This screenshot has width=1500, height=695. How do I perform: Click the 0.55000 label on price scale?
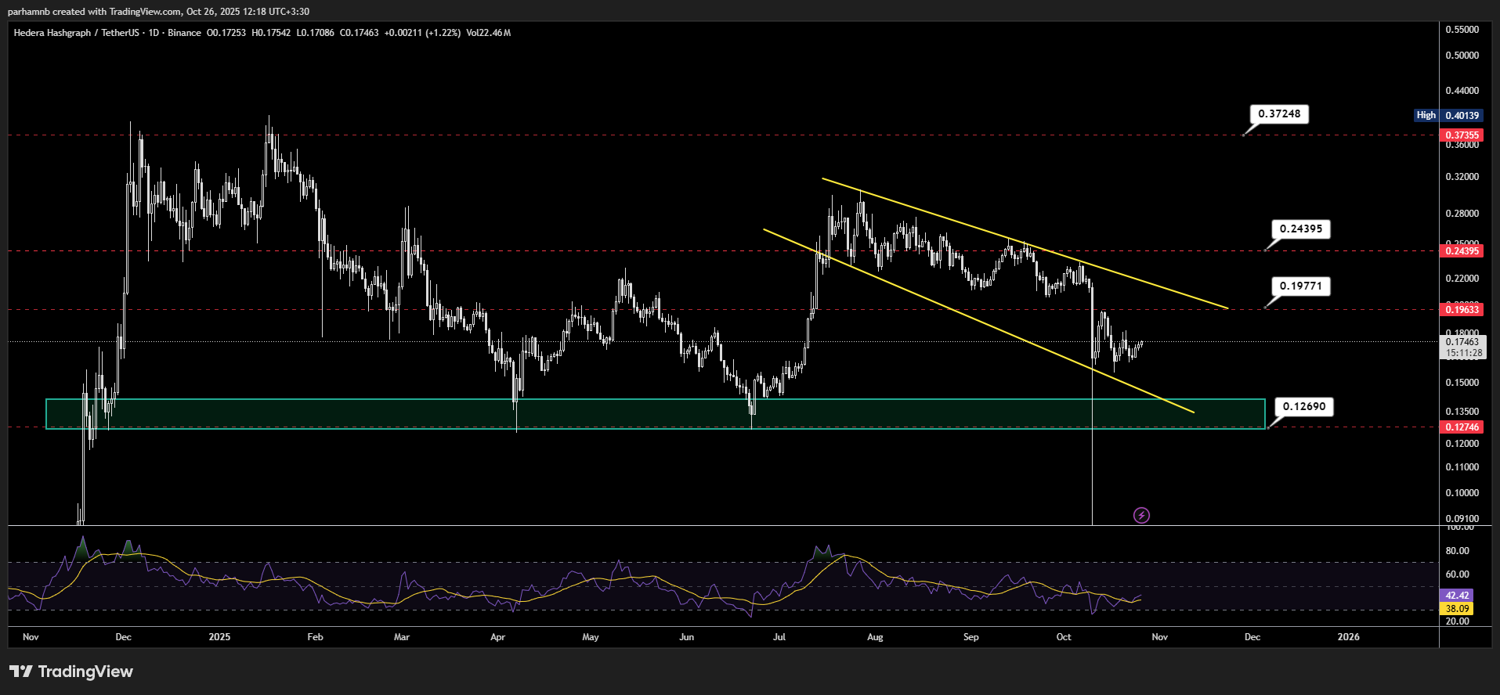click(x=1462, y=30)
